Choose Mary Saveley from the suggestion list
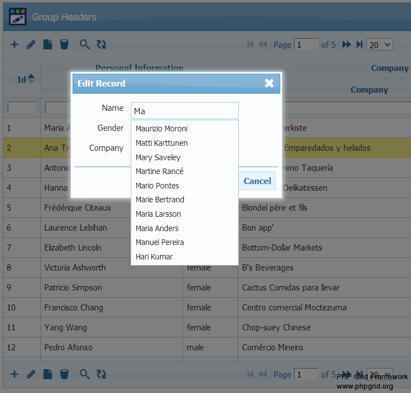 pyautogui.click(x=158, y=157)
